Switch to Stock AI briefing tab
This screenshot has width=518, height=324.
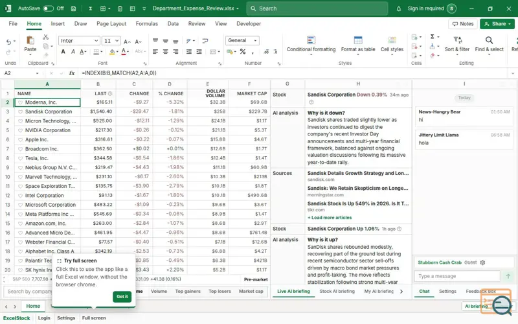click(x=337, y=291)
